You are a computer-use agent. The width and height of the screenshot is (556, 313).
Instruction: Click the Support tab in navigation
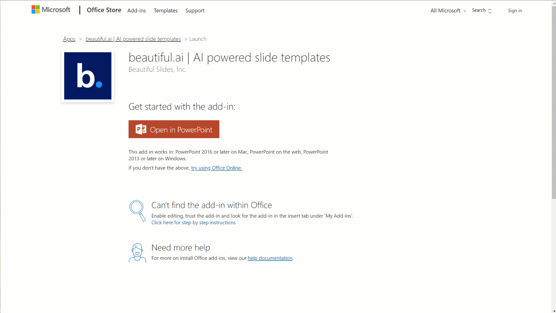click(x=195, y=10)
